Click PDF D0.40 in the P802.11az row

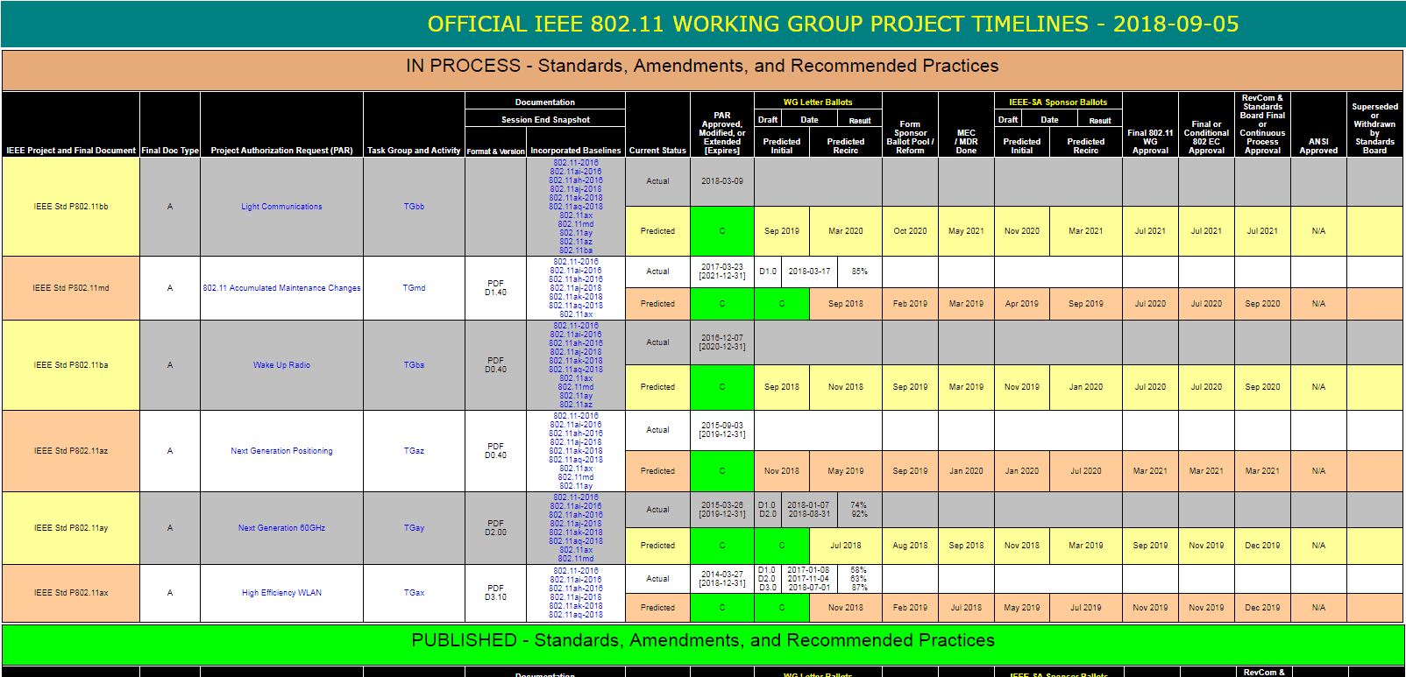coord(495,451)
